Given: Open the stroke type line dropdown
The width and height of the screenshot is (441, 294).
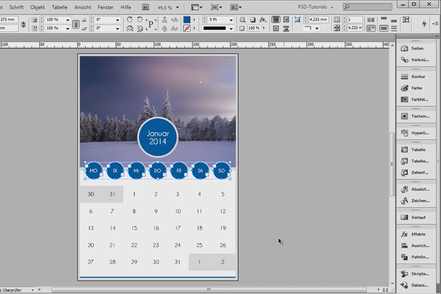Looking at the screenshot, I should point(231,28).
